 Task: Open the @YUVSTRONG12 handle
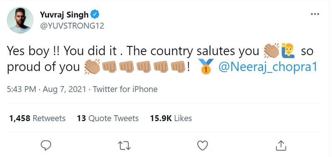tap(72, 26)
